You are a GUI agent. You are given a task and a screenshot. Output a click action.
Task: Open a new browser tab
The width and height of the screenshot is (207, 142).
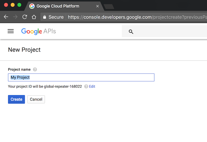108,6
